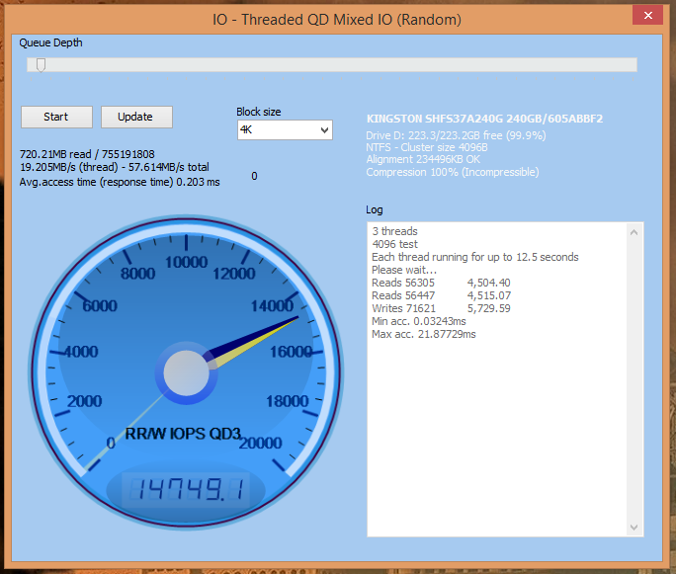Open the Block size dropdown
This screenshot has height=574, width=676.
285,129
